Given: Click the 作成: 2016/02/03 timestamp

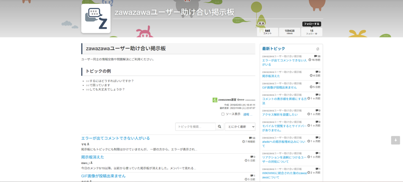Looking at the screenshot, I should point(240,105).
